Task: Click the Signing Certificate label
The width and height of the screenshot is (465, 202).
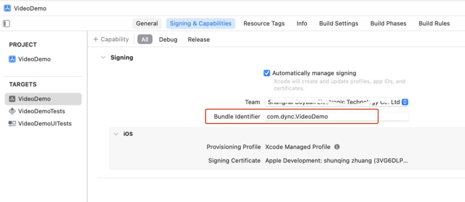Action: click(234, 161)
